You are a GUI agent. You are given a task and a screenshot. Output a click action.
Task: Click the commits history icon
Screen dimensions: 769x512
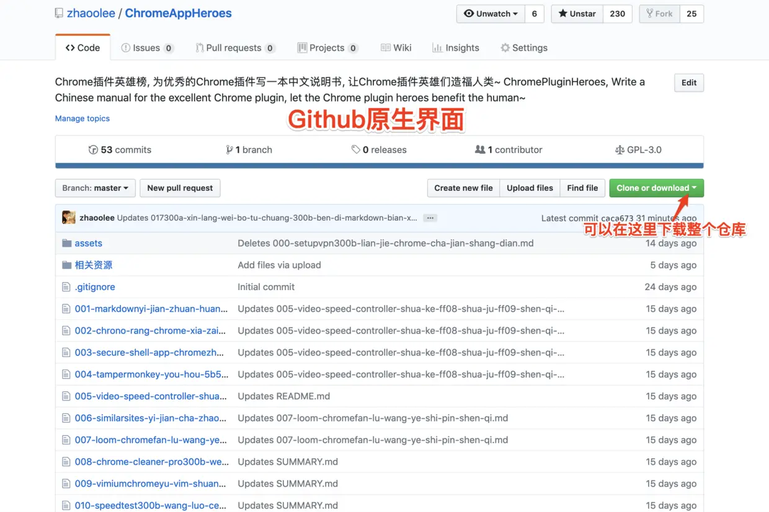(x=93, y=150)
